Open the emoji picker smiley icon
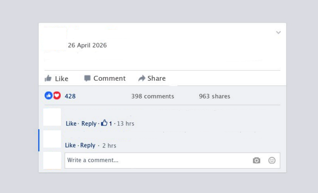The image size is (318, 193). pos(272,160)
